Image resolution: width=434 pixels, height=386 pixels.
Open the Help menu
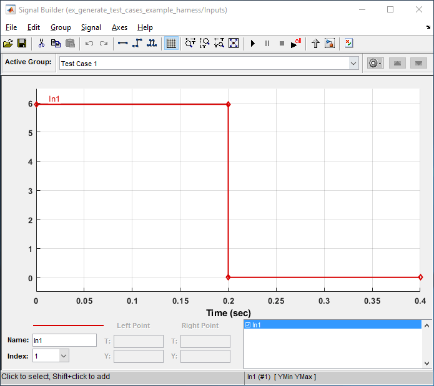click(x=145, y=27)
